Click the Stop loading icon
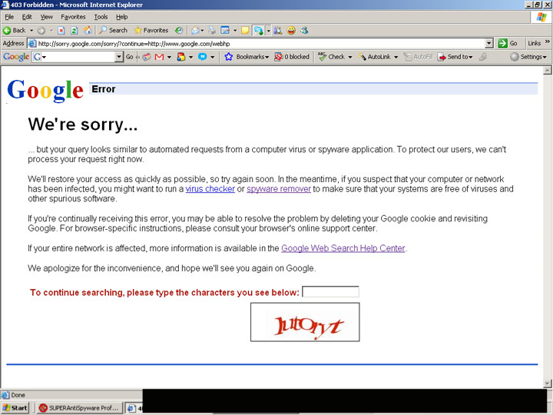The height and width of the screenshot is (415, 553). [61, 31]
